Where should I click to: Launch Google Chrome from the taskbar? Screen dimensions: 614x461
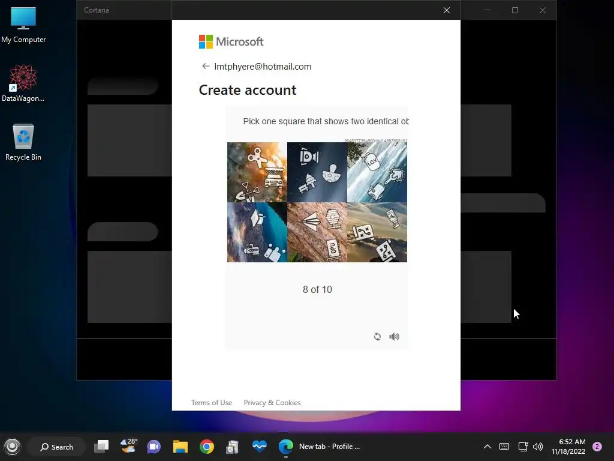(x=207, y=447)
